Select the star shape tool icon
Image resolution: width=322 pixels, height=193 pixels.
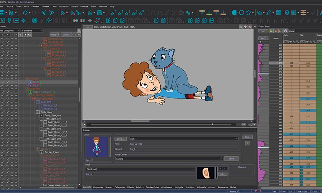(249, 13)
